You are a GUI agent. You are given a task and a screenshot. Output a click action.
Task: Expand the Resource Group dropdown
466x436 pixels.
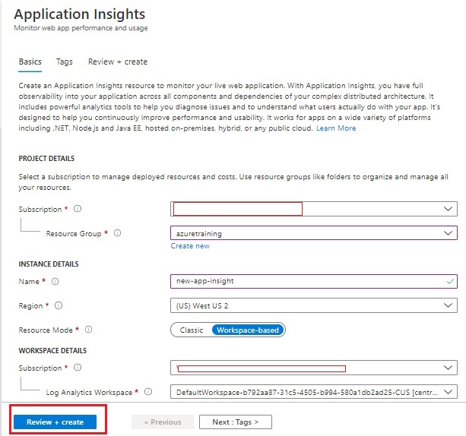449,234
